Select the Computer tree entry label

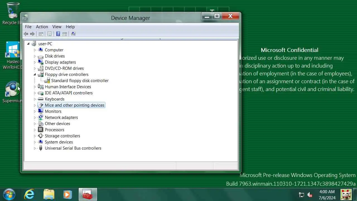pyautogui.click(x=54, y=50)
